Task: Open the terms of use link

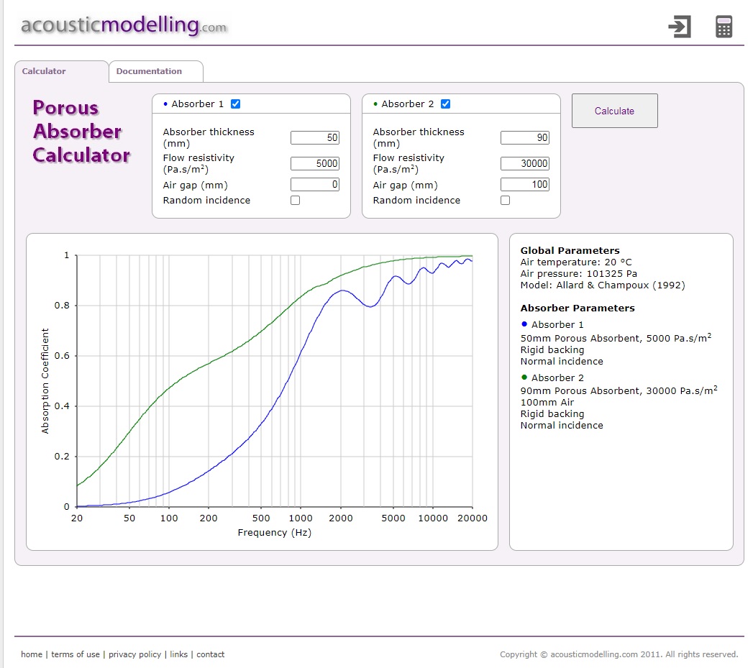Action: click(76, 654)
